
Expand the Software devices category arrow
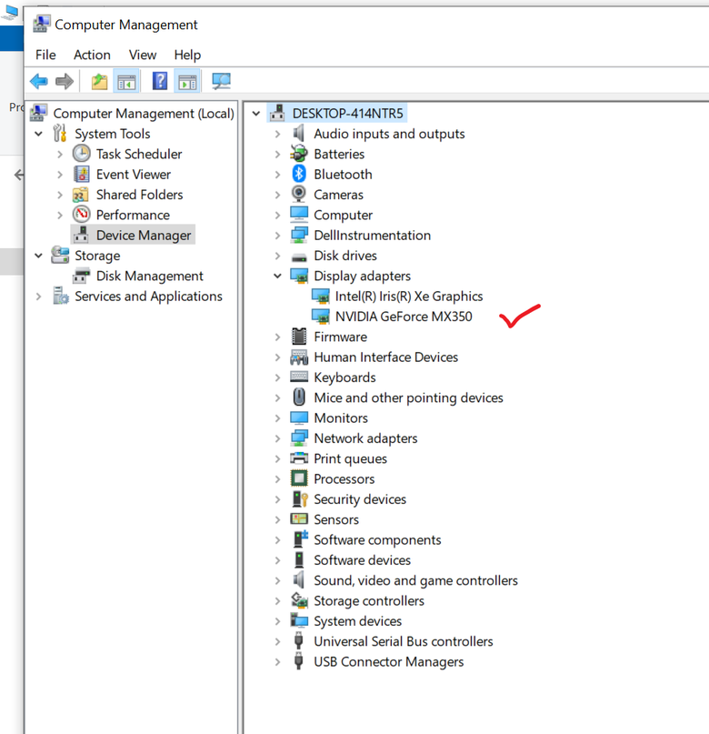click(x=277, y=560)
